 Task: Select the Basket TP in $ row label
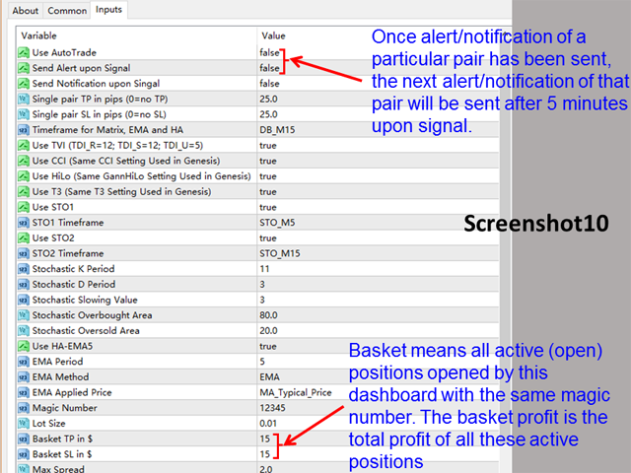click(62, 439)
